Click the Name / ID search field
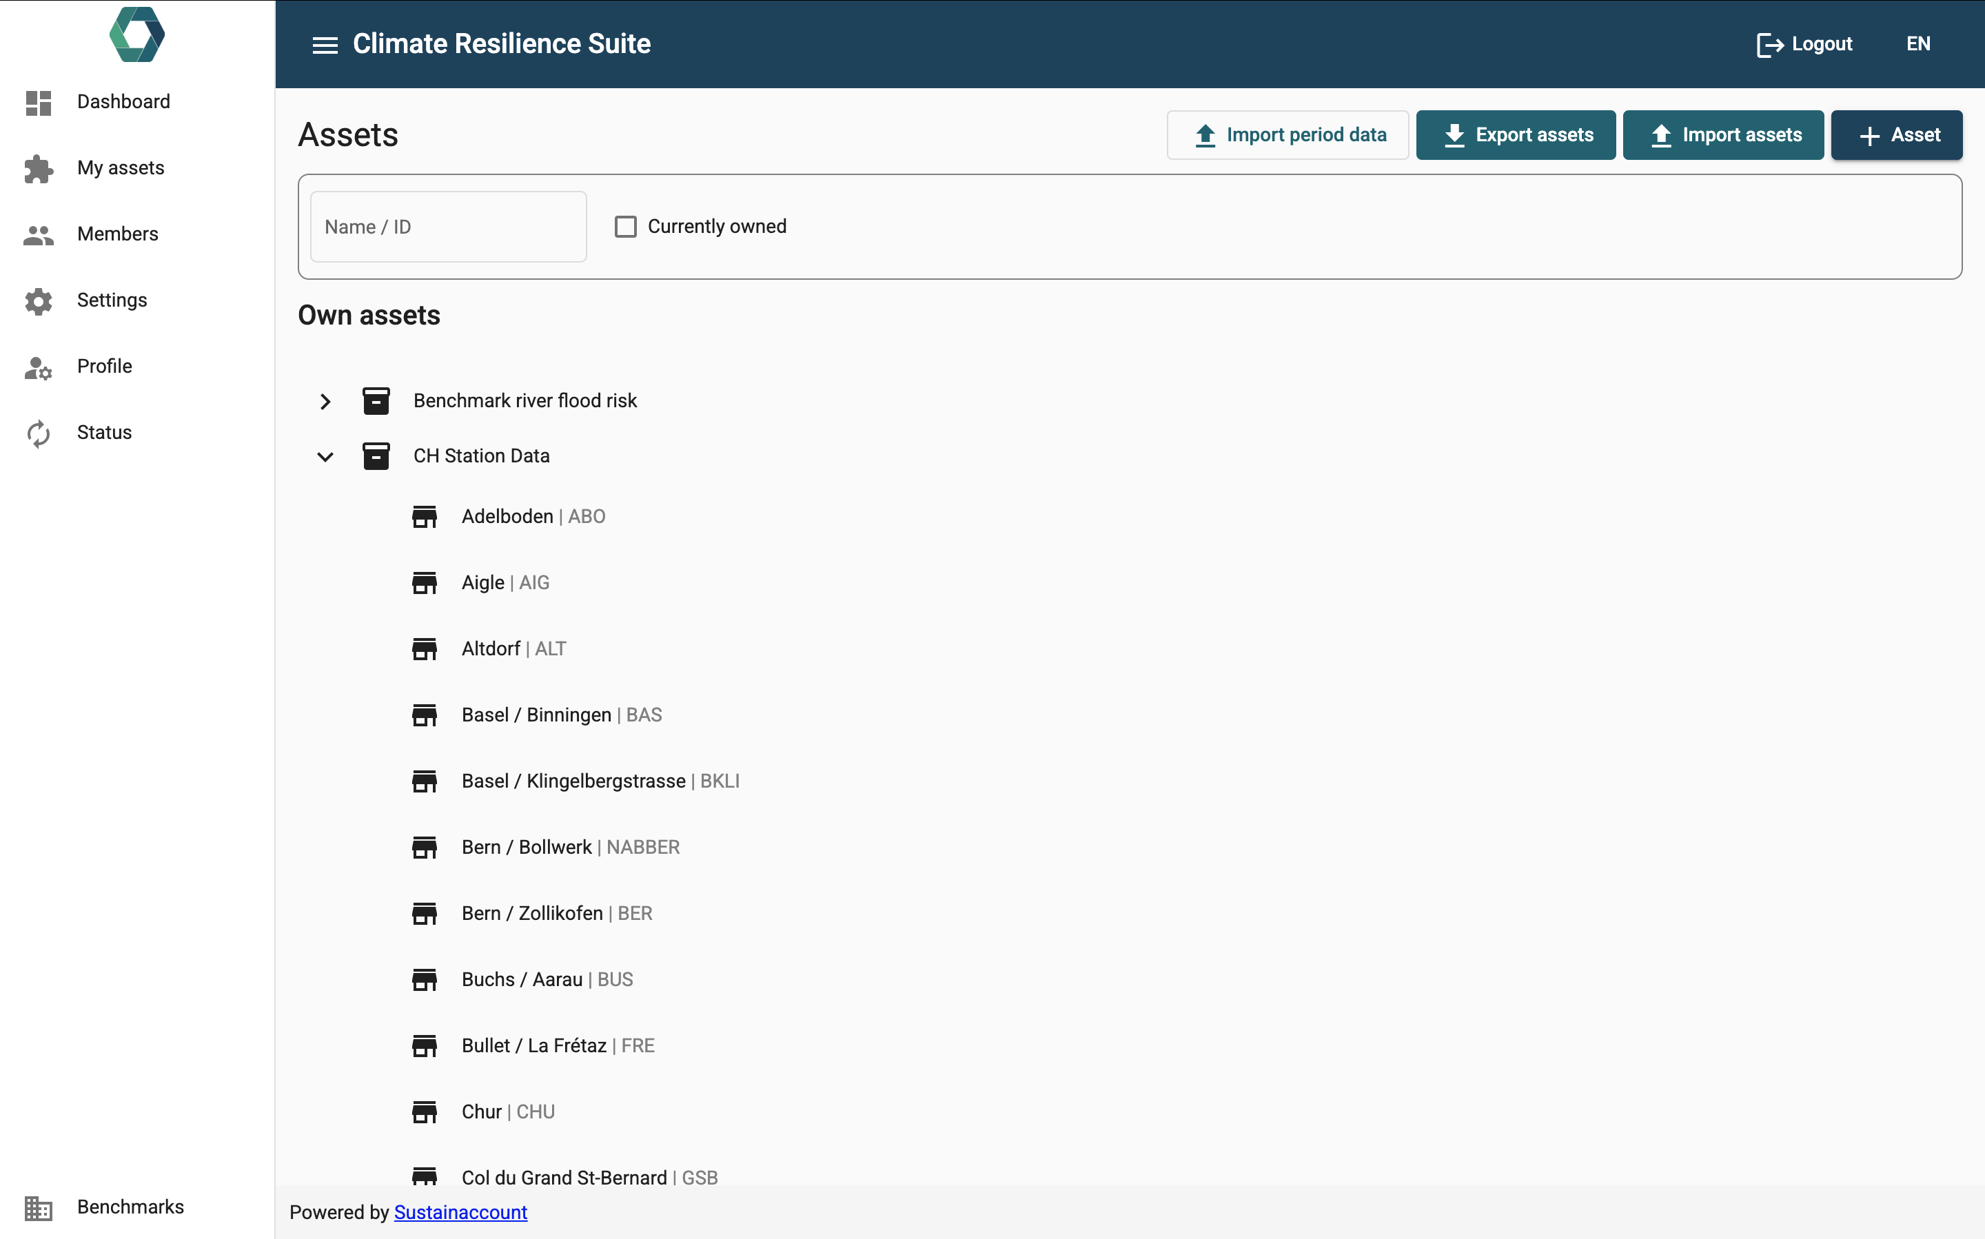 pos(448,227)
